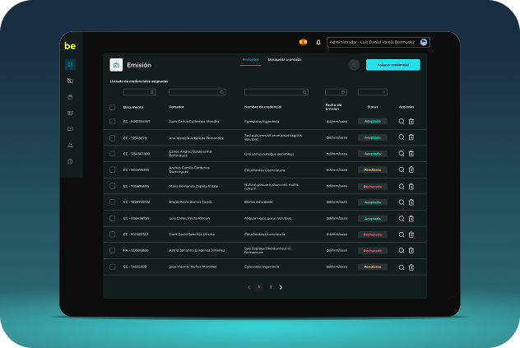Screen dimensions: 520x348
Task: Click the Portador filter search field
Action: pyautogui.click(x=197, y=92)
